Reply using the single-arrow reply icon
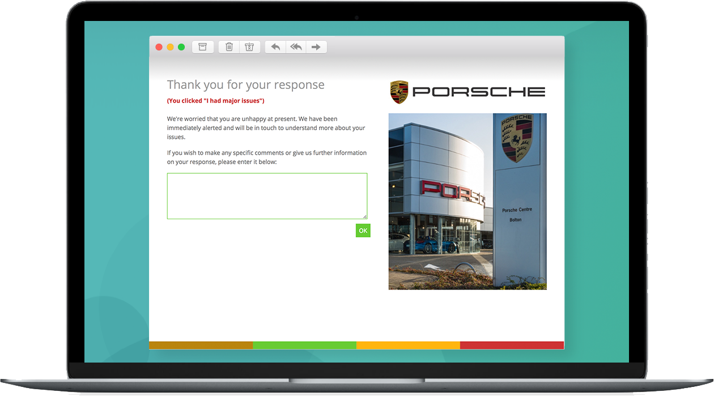This screenshot has width=714, height=396. click(275, 47)
